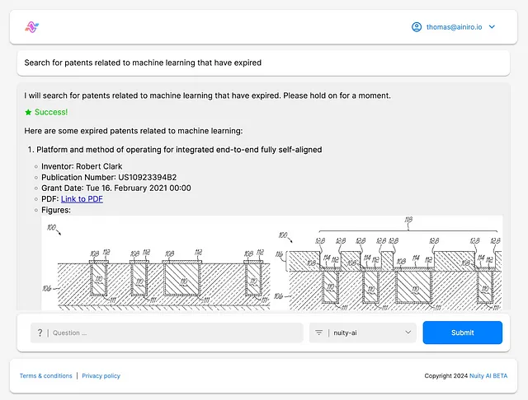Select the Grant Date line
This screenshot has height=400, width=528.
tap(116, 188)
